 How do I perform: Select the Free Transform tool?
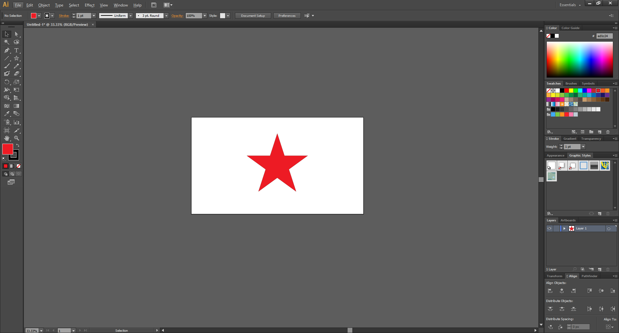pos(16,90)
